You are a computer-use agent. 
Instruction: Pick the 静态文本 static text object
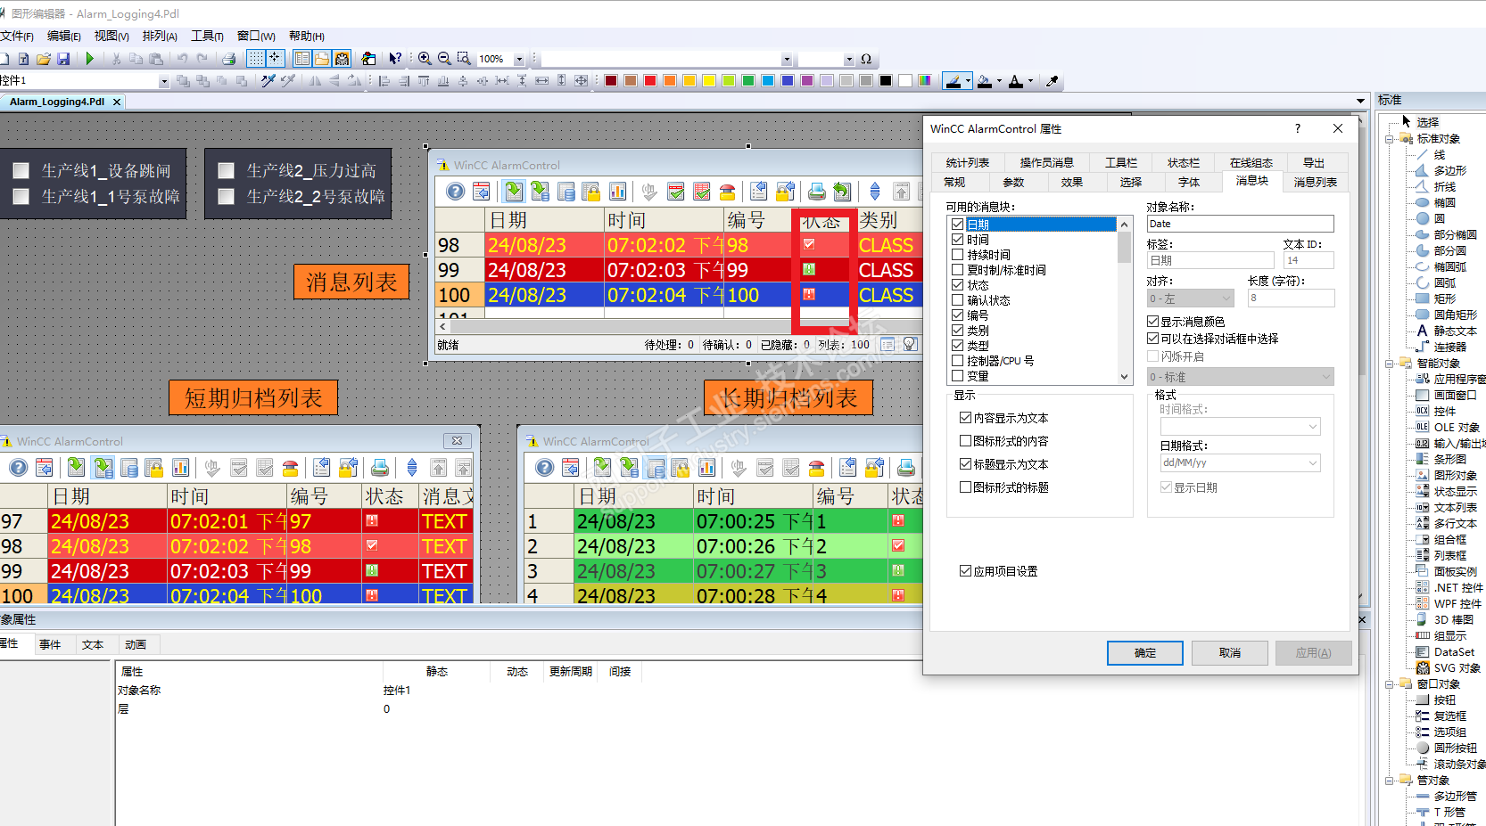[x=1455, y=331]
